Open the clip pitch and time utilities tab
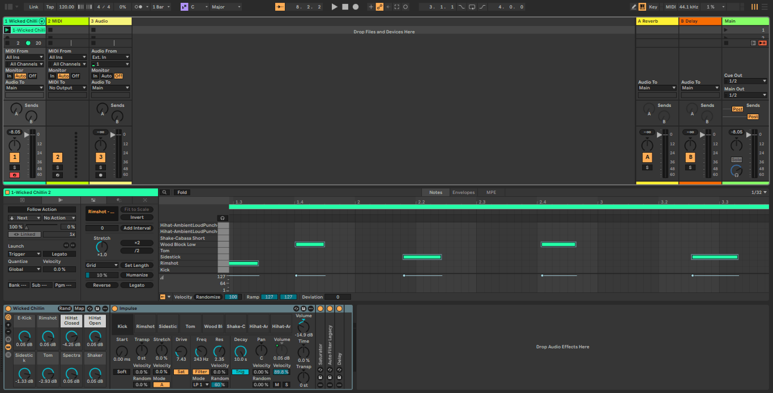 click(93, 200)
